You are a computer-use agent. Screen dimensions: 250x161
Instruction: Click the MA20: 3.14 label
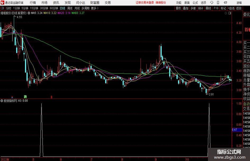[64, 13]
